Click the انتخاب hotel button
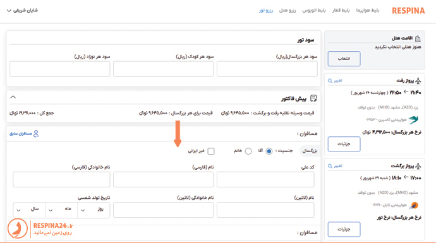436x243 pixels. tap(344, 59)
